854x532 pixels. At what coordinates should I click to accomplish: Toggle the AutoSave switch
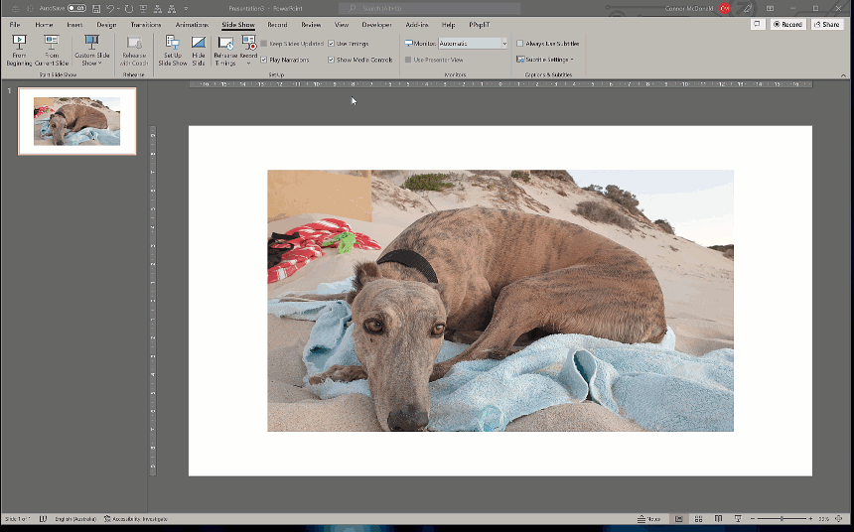(x=76, y=8)
